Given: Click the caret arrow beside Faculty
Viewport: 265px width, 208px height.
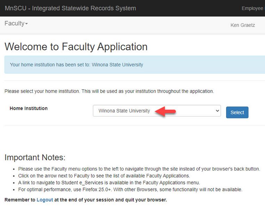Looking at the screenshot, I should [26, 24].
